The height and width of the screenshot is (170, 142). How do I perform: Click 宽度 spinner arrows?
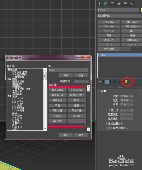[132, 100]
